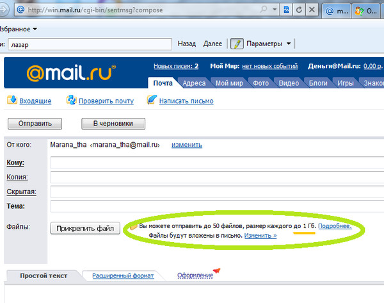Click the highlighter pen icon
Viewport: 384px width, 303px height.
click(x=237, y=44)
